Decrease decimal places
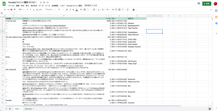The width and height of the screenshot is (219, 111). [x=34, y=10]
